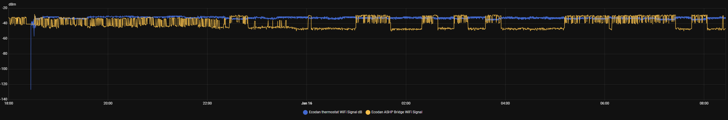
Task: Click the dBm unit label
Action: point(12,4)
